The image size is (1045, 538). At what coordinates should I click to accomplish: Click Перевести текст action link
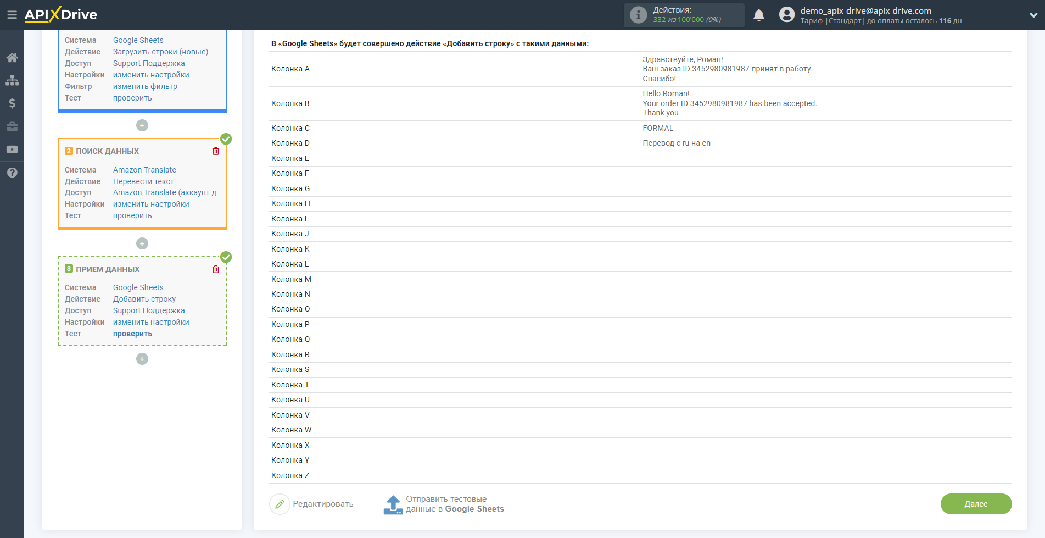[143, 181]
